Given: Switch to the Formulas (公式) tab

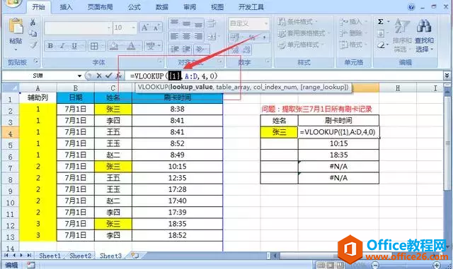Looking at the screenshot, I should point(134,7).
